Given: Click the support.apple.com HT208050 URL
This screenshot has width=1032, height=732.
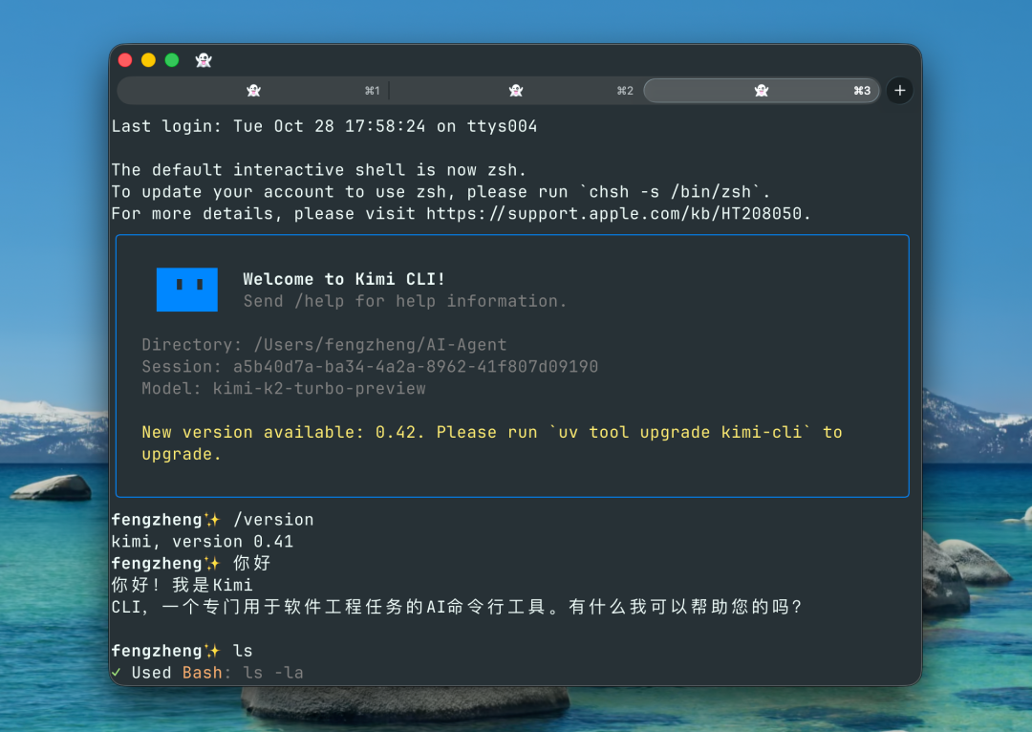Looking at the screenshot, I should 614,213.
